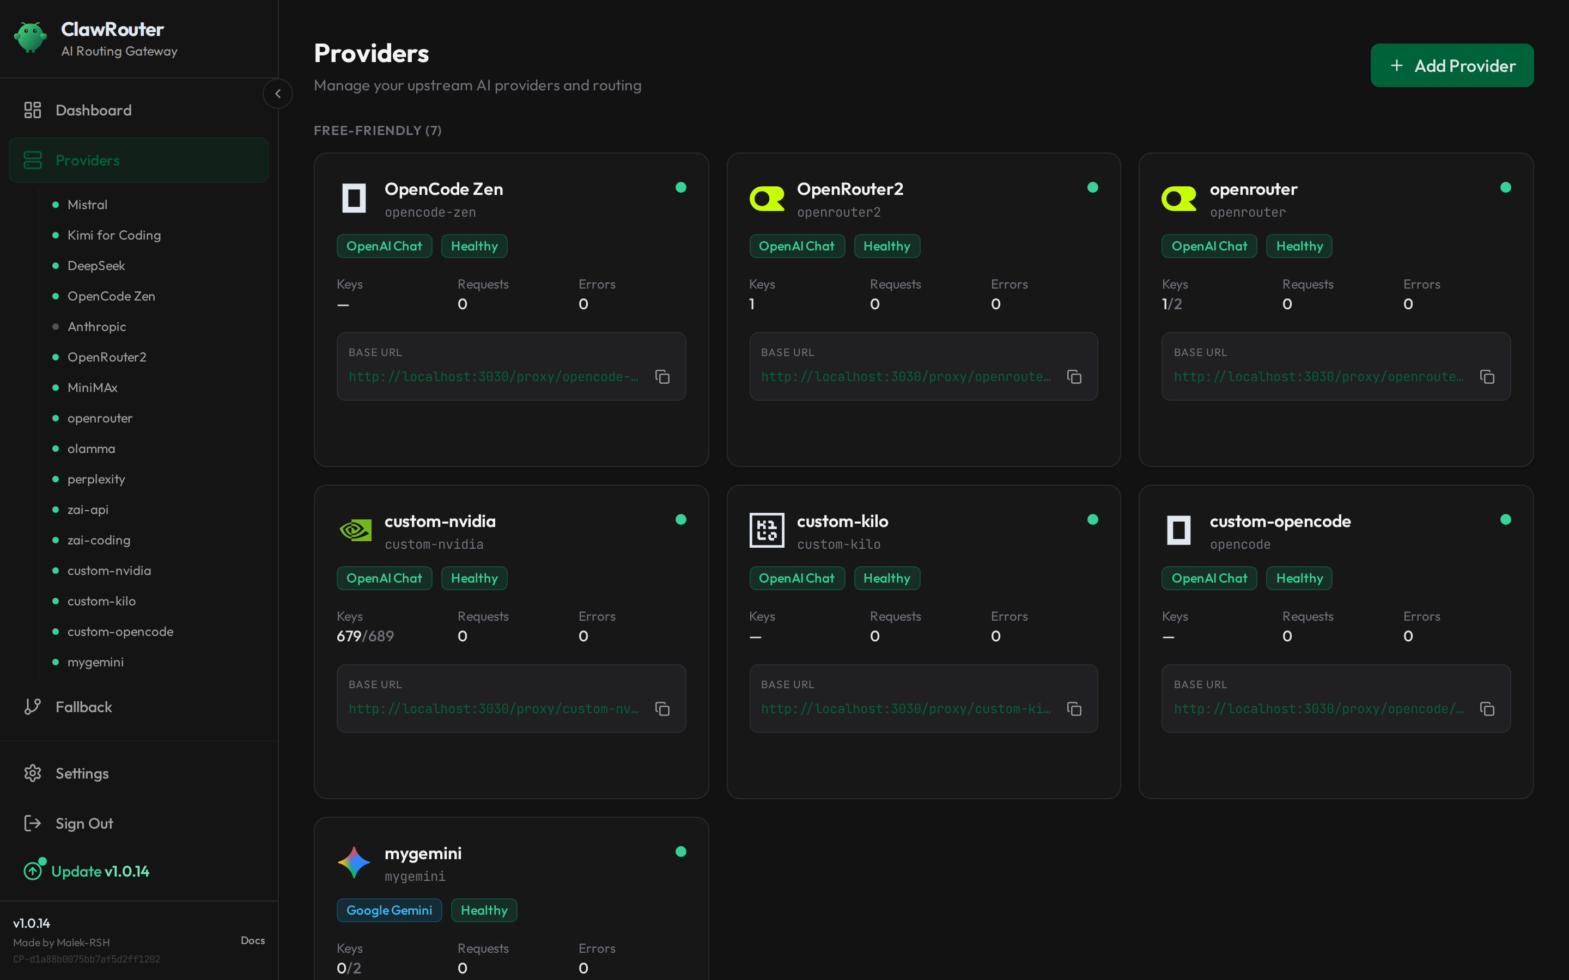Select perplexity in the provider list

point(96,479)
